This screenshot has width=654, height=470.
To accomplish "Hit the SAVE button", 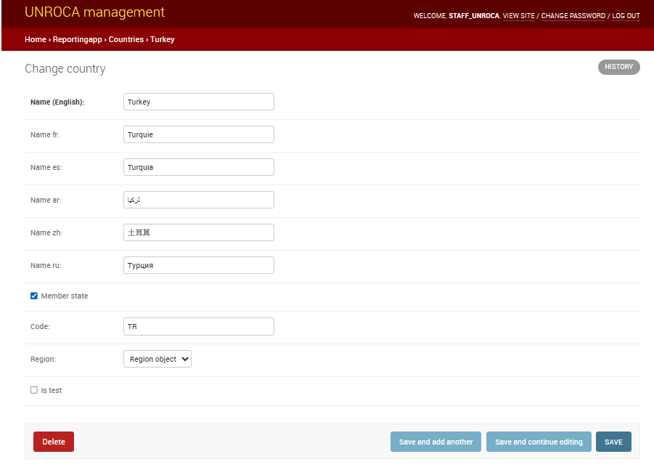I will pyautogui.click(x=613, y=442).
